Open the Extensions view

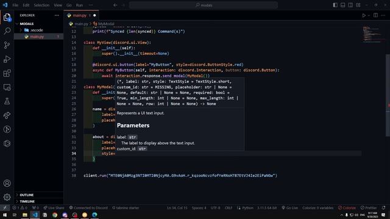(7, 73)
